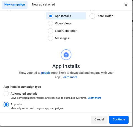Open Learn more link for Automated app ads

click(x=94, y=98)
